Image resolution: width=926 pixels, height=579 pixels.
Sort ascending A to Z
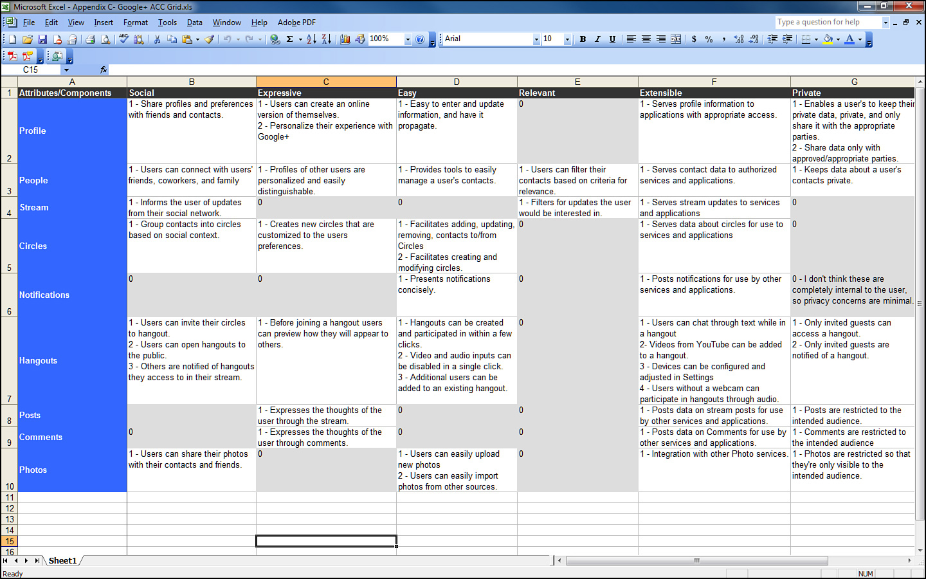click(x=312, y=39)
